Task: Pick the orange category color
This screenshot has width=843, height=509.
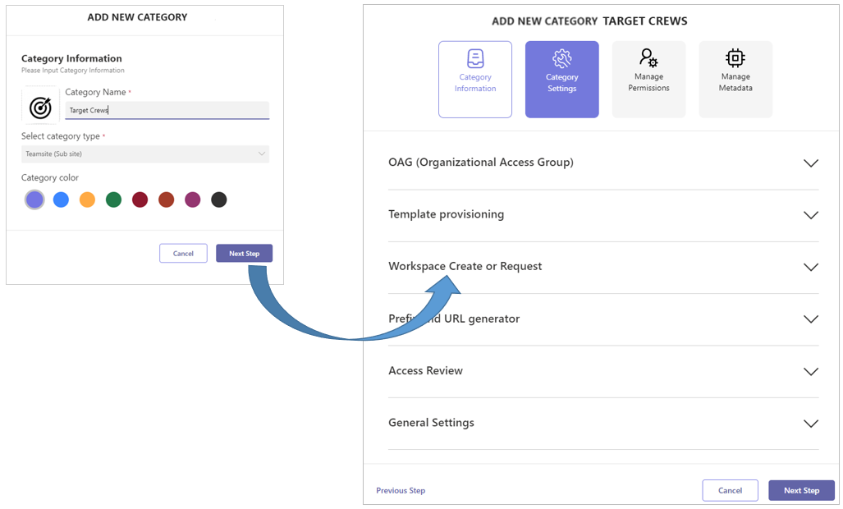Action: 87,200
